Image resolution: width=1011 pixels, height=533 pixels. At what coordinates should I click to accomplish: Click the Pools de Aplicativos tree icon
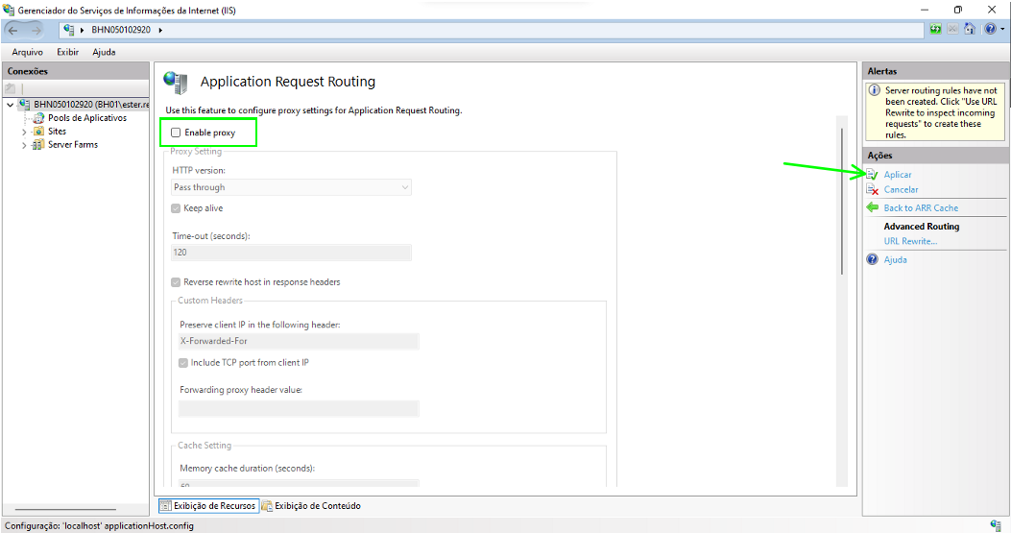(x=38, y=118)
